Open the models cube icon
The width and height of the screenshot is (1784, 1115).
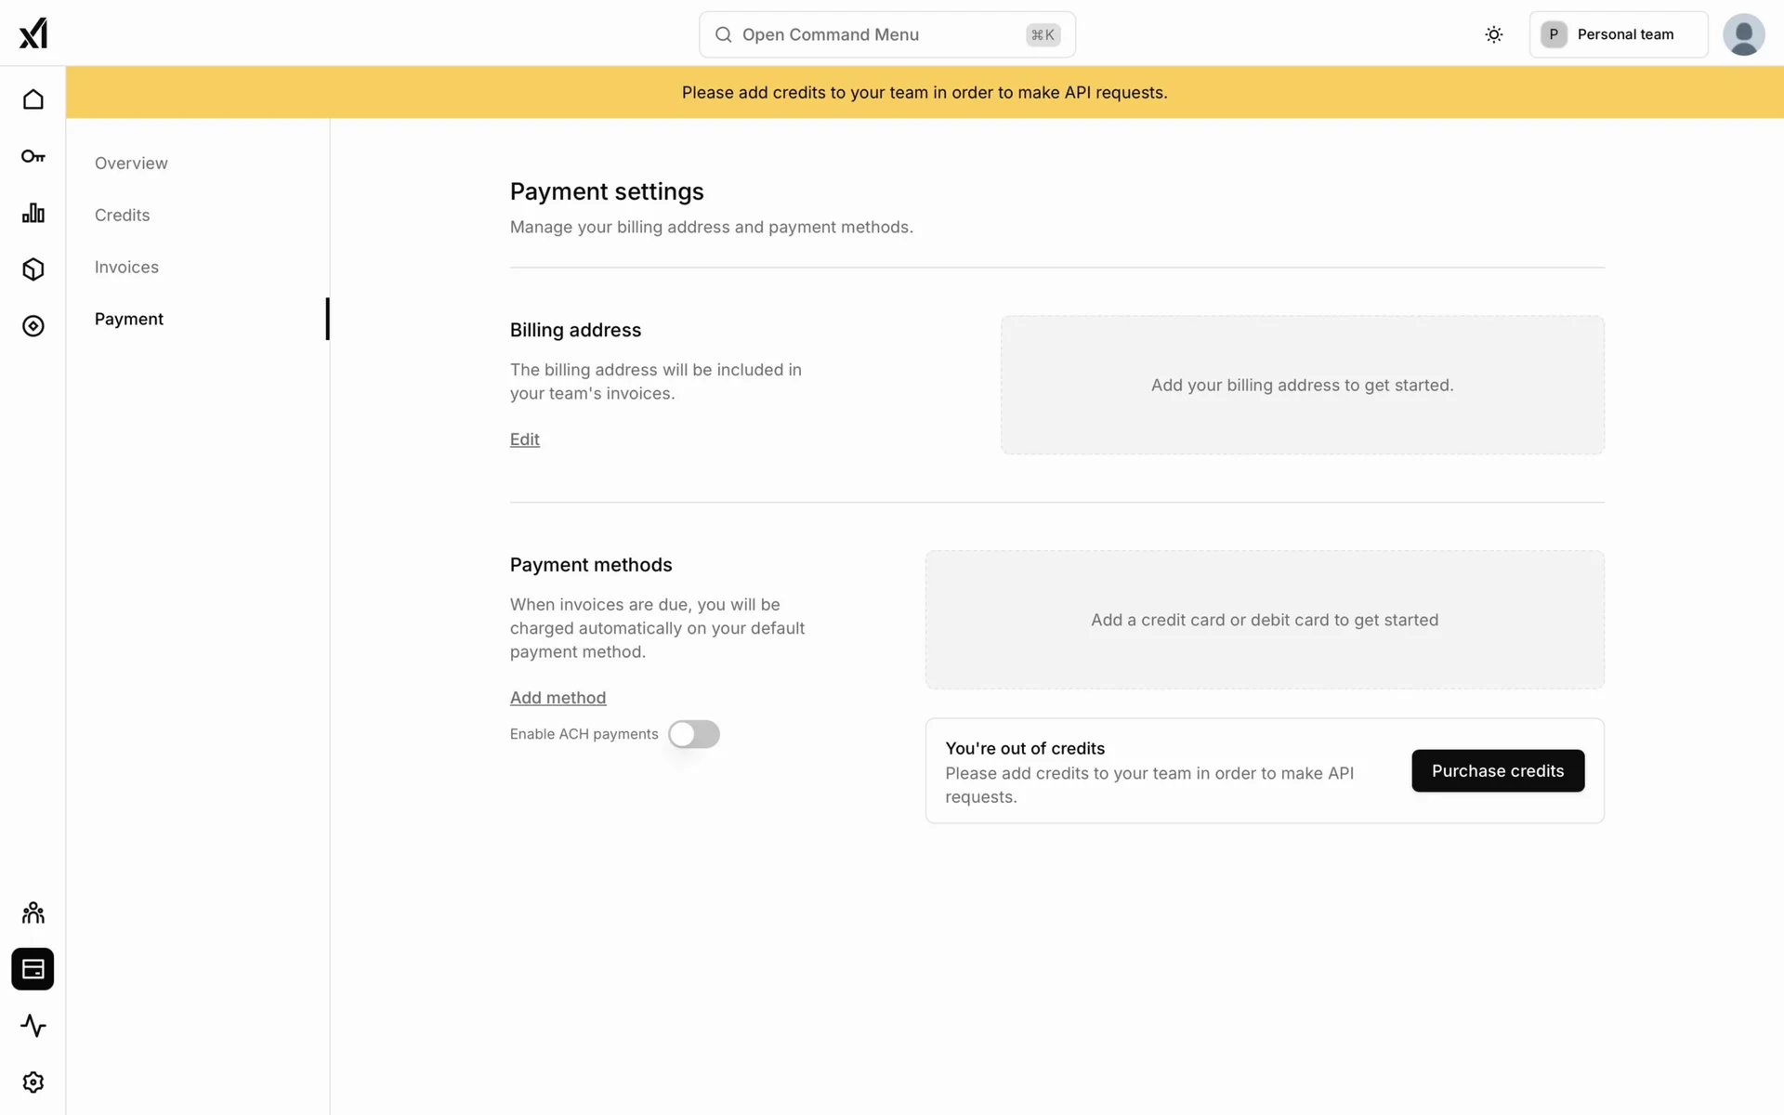click(x=33, y=269)
